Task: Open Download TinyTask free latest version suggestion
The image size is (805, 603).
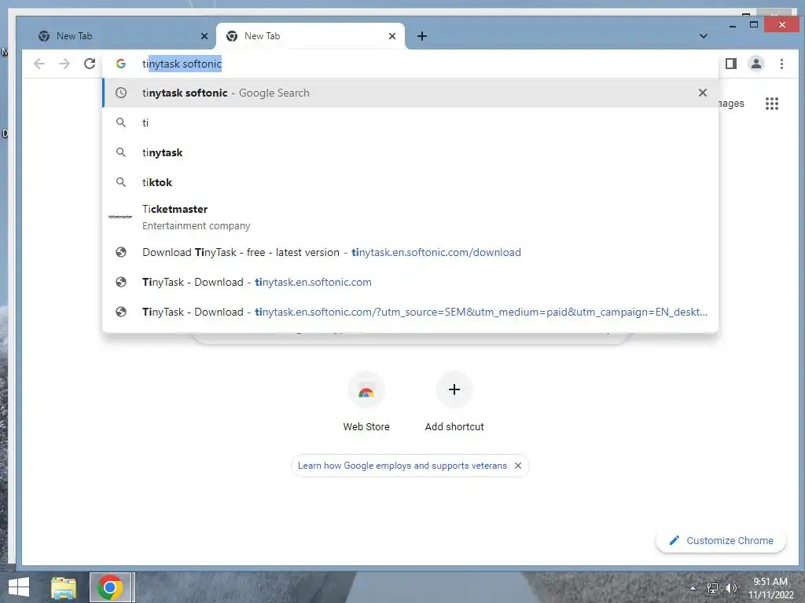Action: click(410, 252)
